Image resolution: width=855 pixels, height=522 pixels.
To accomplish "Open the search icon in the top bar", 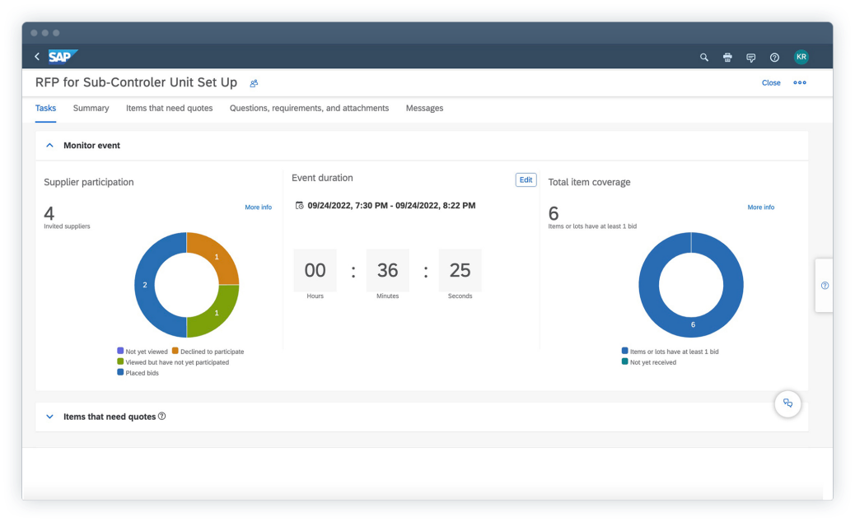I will pos(704,58).
